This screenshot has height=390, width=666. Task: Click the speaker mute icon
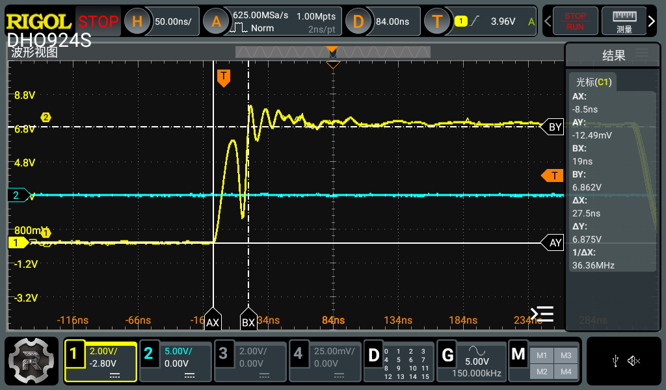tap(634, 361)
